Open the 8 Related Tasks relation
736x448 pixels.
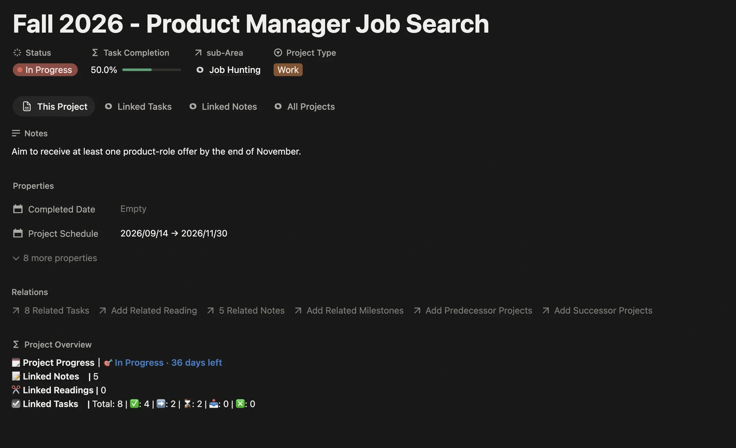coord(51,310)
